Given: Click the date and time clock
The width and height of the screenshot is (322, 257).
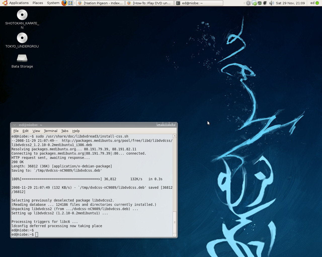Looking at the screenshot, I should click(290, 3).
